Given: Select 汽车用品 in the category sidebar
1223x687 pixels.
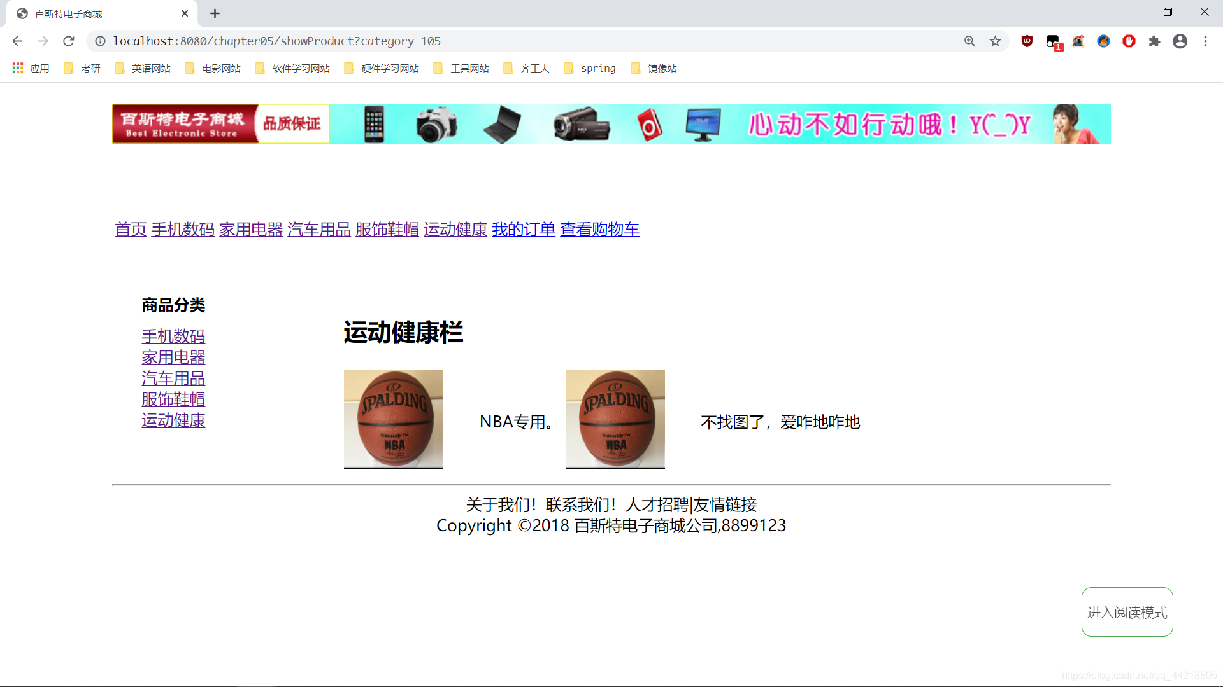Looking at the screenshot, I should (x=173, y=378).
